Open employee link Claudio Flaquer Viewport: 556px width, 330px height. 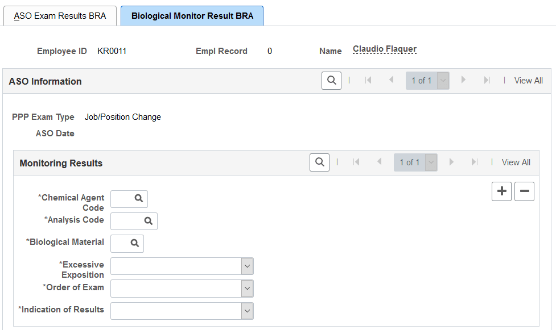coord(384,48)
